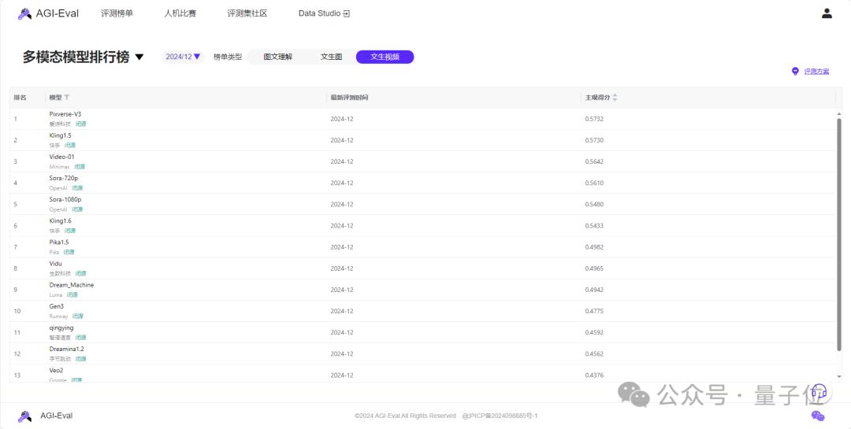Click the score 0.5433
Viewport: 851px width, 429px height.
point(594,226)
